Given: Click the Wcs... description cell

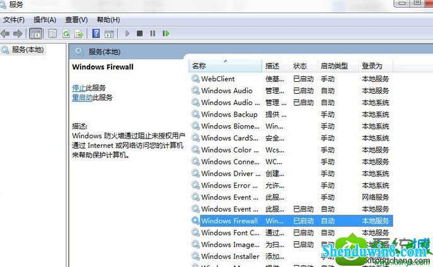Looking at the screenshot, I should tap(275, 150).
